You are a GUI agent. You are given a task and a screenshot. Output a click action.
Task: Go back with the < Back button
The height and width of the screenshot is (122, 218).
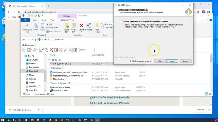(x=160, y=61)
